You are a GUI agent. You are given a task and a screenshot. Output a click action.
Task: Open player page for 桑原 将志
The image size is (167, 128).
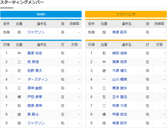click(35, 53)
